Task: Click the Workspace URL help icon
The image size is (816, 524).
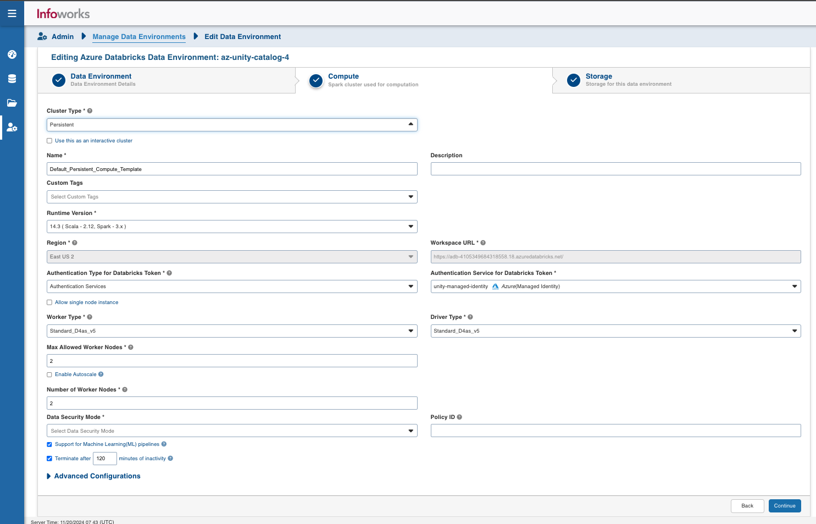Action: [483, 243]
